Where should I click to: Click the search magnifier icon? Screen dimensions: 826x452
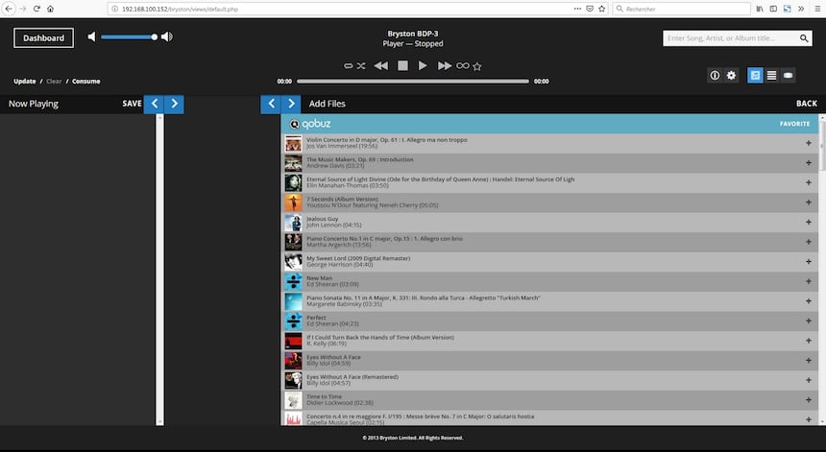pos(804,37)
